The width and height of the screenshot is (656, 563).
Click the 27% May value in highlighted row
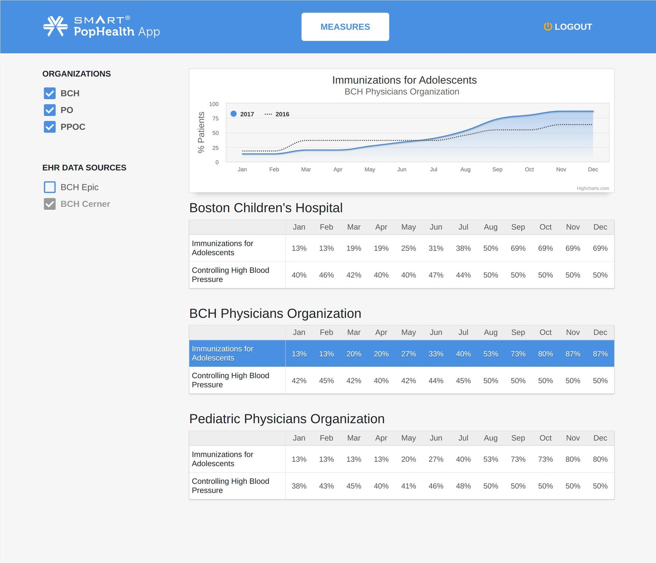point(408,354)
